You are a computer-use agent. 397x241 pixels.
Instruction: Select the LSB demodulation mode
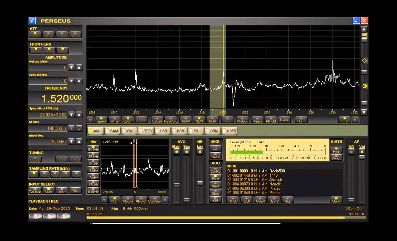tap(162, 131)
